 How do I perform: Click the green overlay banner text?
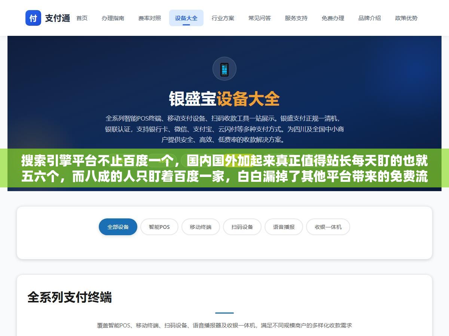[224, 168]
